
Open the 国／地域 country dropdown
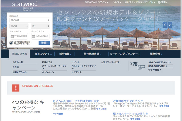pyautogui.click(x=30, y=20)
